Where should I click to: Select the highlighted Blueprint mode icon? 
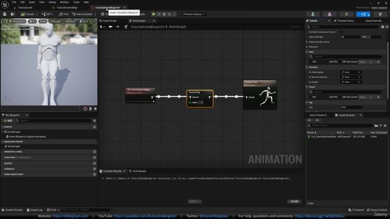(363, 14)
